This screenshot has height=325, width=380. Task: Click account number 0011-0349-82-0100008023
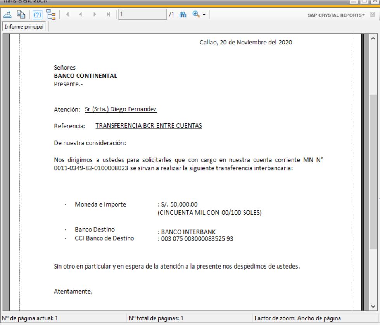pyautogui.click(x=91, y=168)
